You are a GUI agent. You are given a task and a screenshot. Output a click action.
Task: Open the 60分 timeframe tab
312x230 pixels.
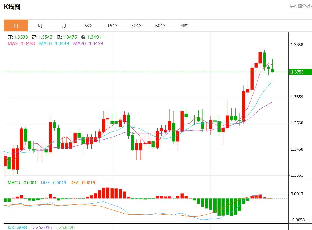coord(160,26)
